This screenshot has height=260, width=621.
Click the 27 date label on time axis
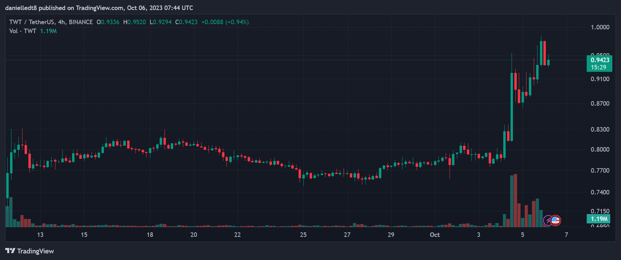tap(347, 235)
